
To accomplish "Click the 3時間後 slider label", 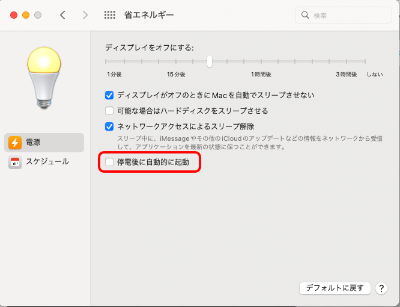I will coord(346,75).
